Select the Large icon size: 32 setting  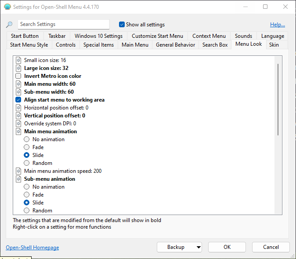(x=46, y=68)
